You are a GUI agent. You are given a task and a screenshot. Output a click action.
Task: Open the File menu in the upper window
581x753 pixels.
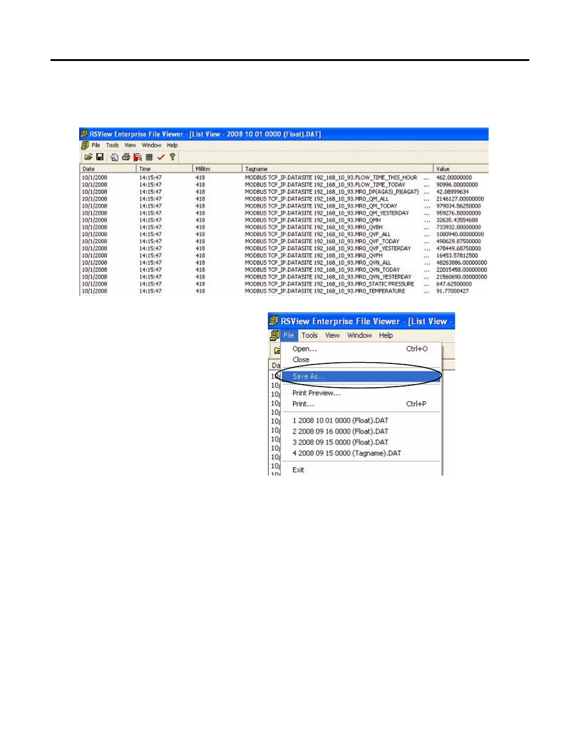click(x=96, y=146)
